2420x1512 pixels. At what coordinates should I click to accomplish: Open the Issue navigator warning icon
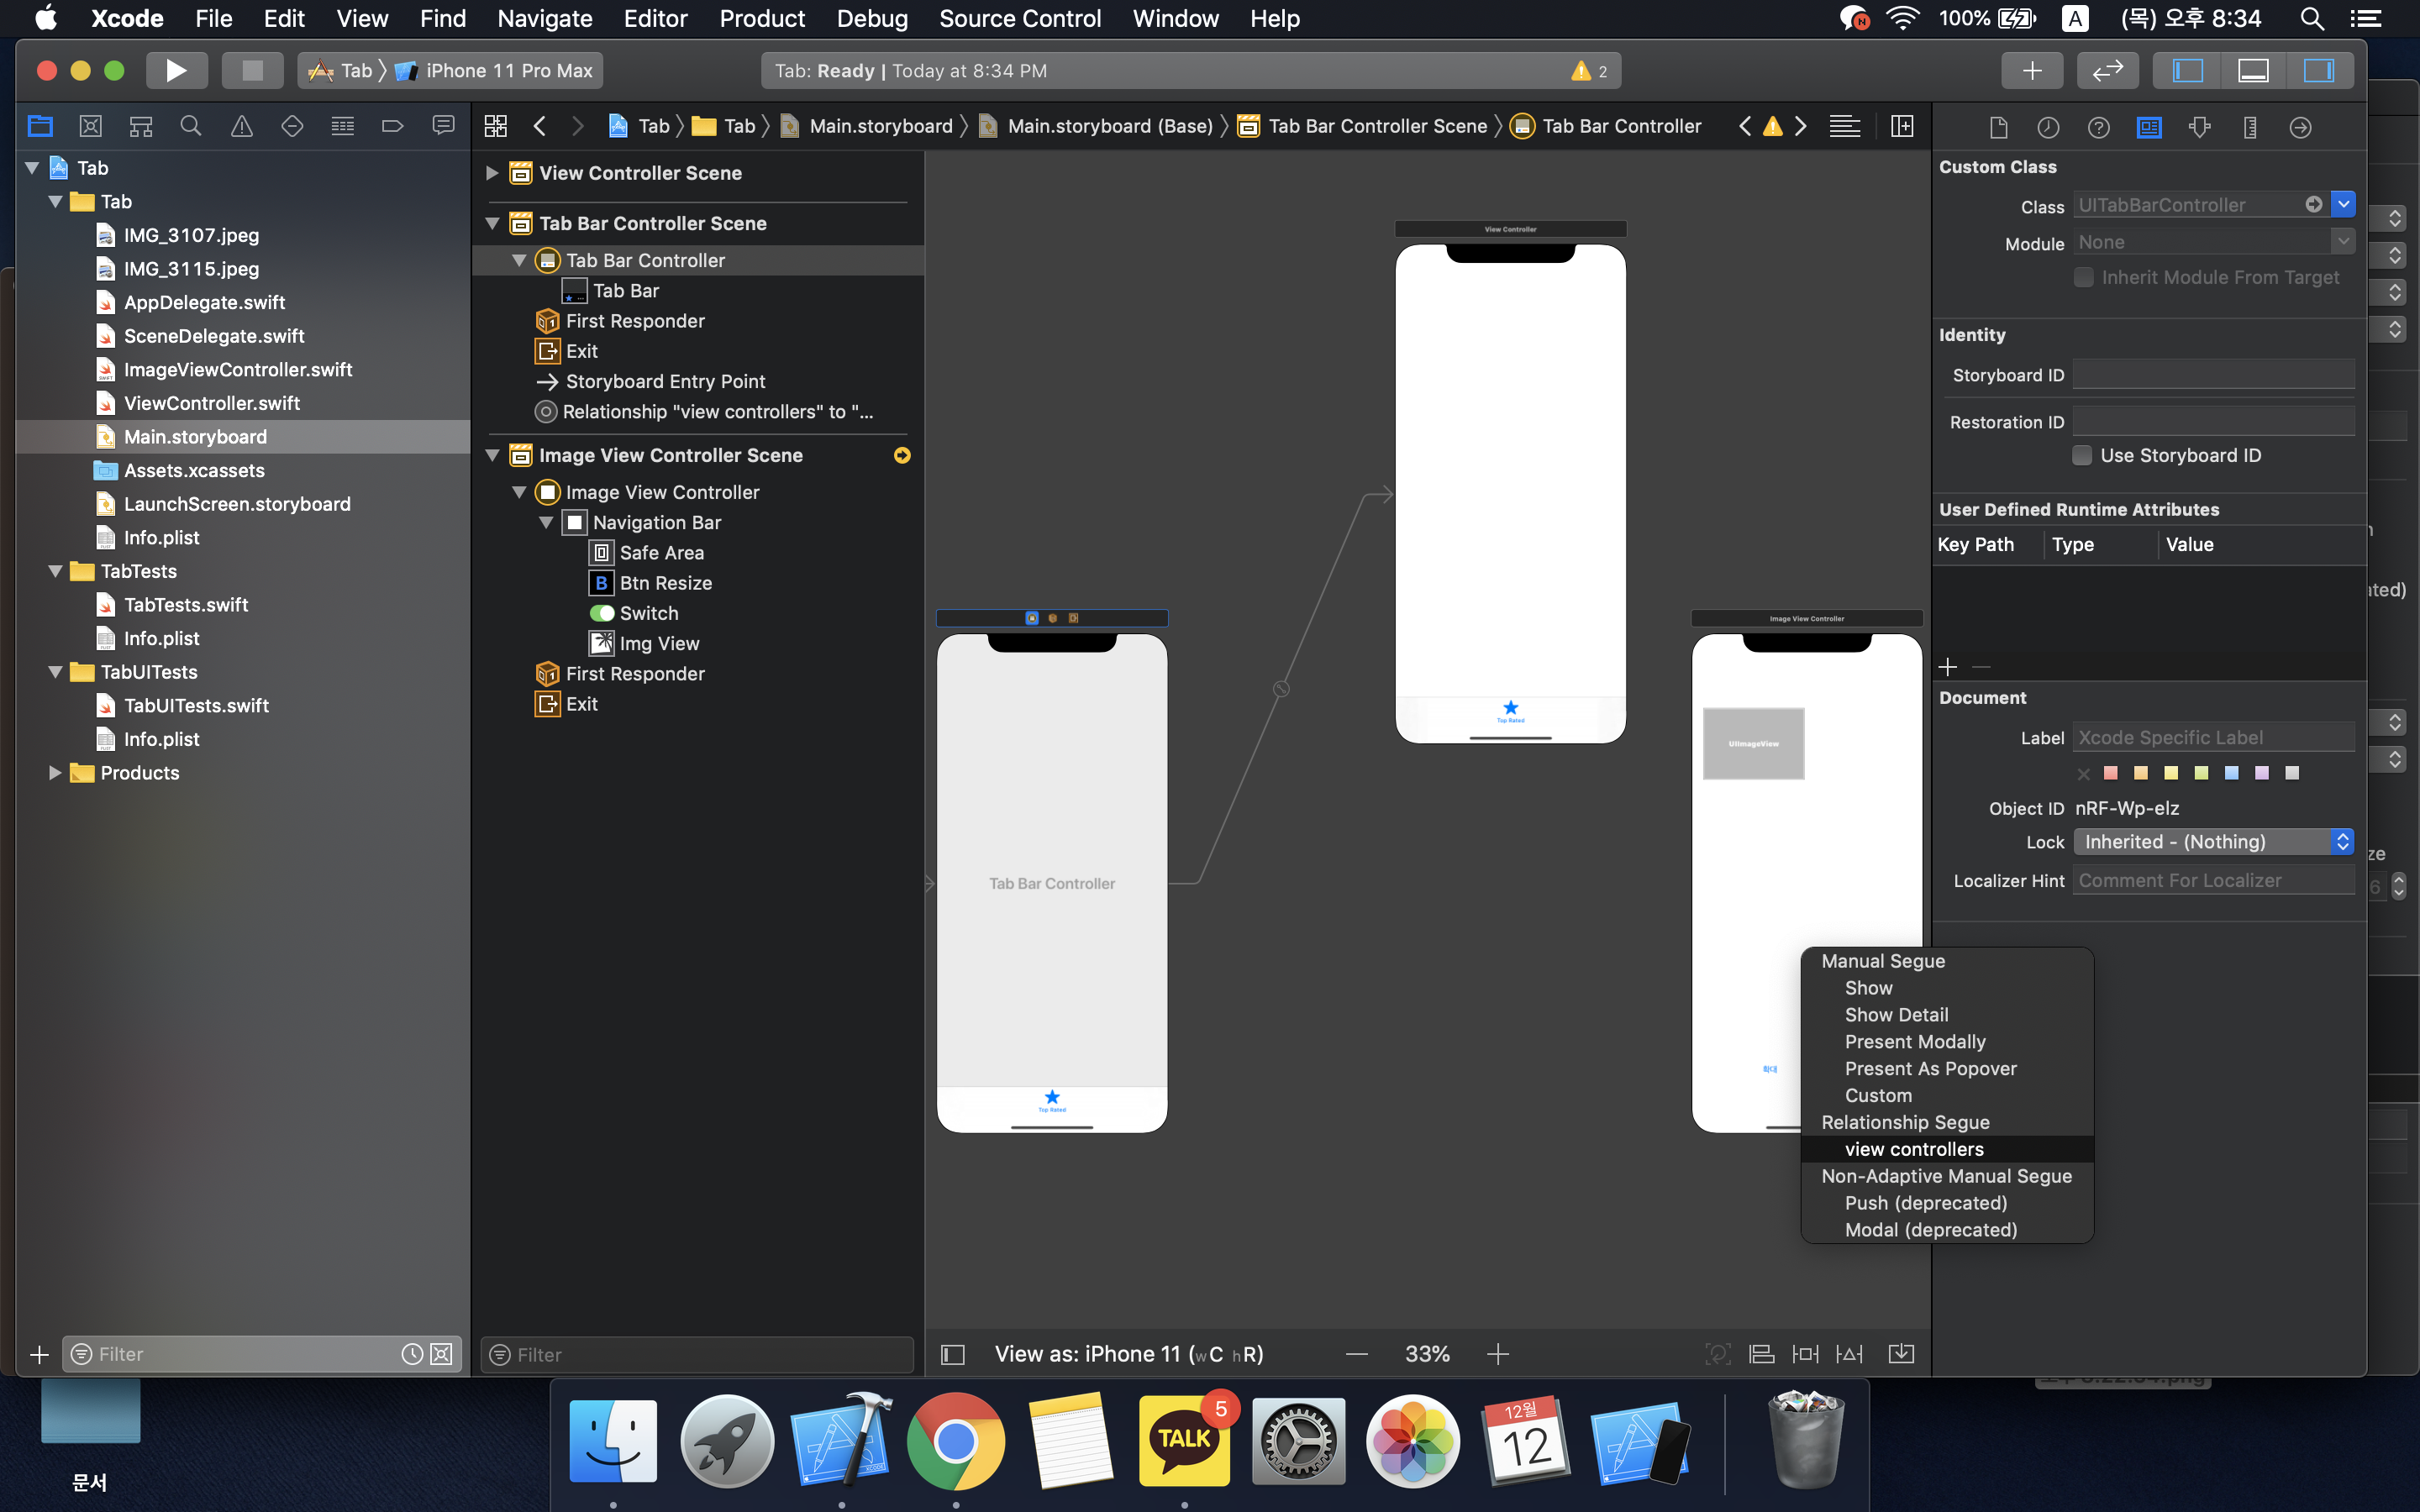pos(241,126)
